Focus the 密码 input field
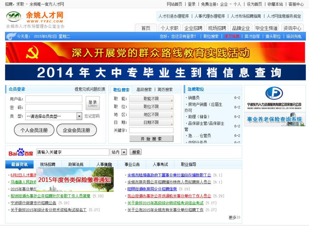 click(x=54, y=108)
